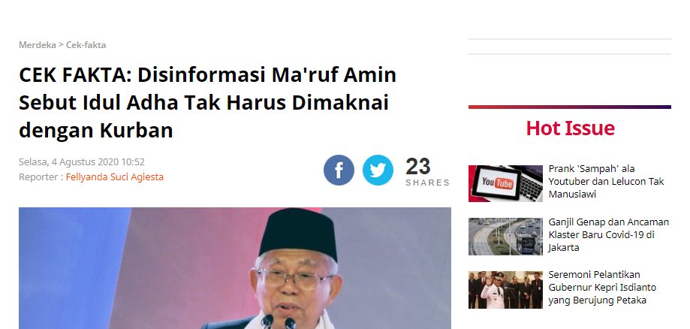Open the Merdeka breadcrumb link
Image resolution: width=690 pixels, height=329 pixels.
37,45
